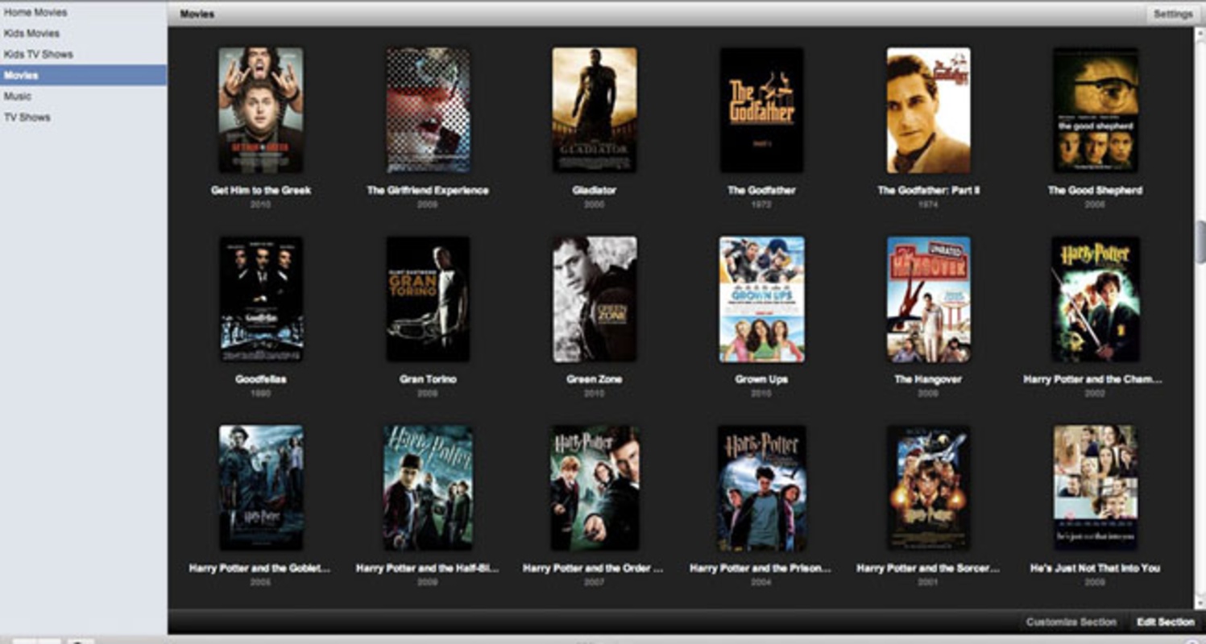
Task: Open the Green Zone movie poster
Action: (595, 299)
